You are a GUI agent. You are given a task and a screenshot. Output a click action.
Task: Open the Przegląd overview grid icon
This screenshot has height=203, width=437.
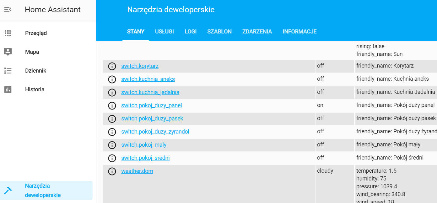8,33
